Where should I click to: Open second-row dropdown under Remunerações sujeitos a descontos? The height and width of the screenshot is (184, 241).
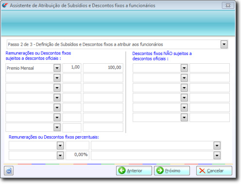point(57,78)
